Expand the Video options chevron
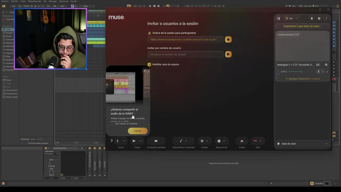341x192 pixels. [x=140, y=141]
